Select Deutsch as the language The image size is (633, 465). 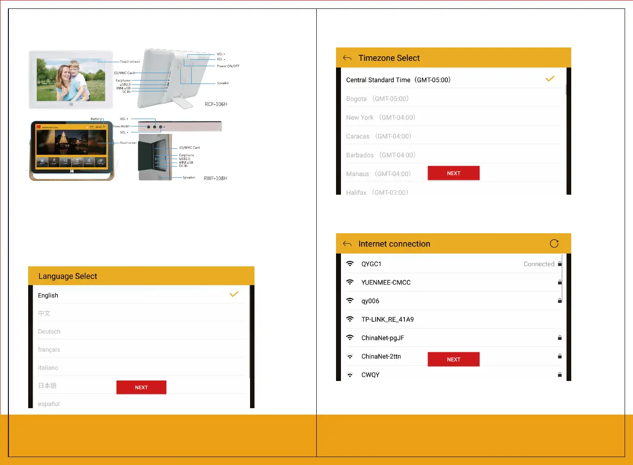coord(49,332)
